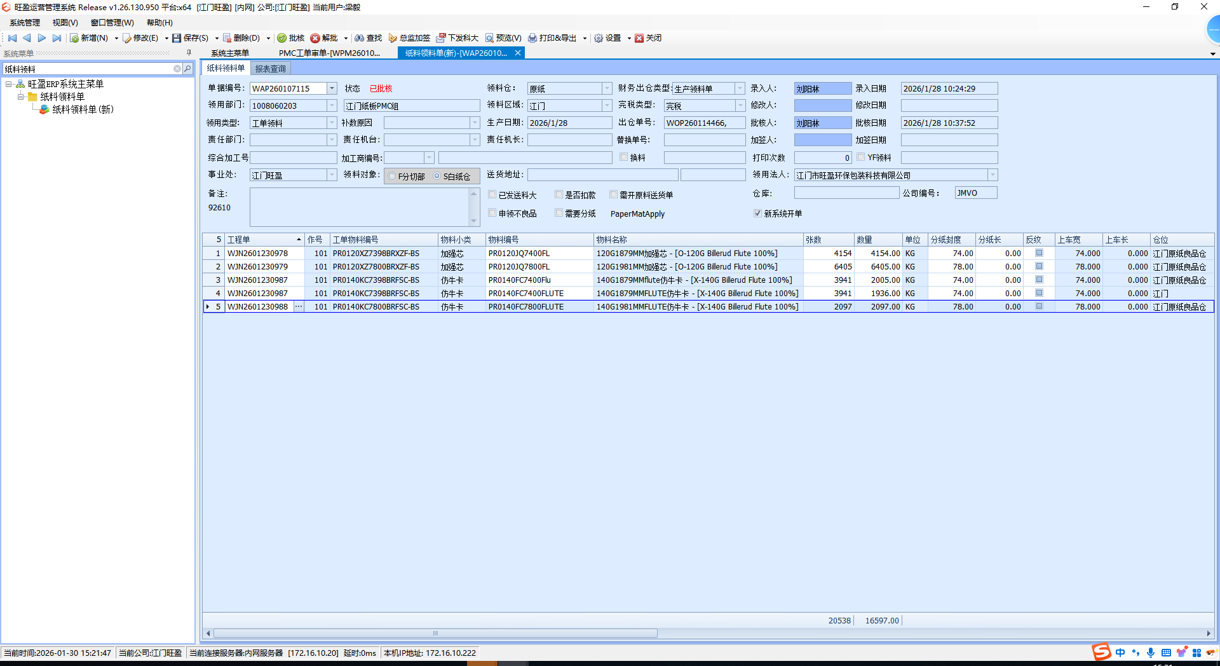Screen dimensions: 1220x666
Task: Toggle 反纹 checkbox in row WJN2601230978
Action: point(1039,253)
